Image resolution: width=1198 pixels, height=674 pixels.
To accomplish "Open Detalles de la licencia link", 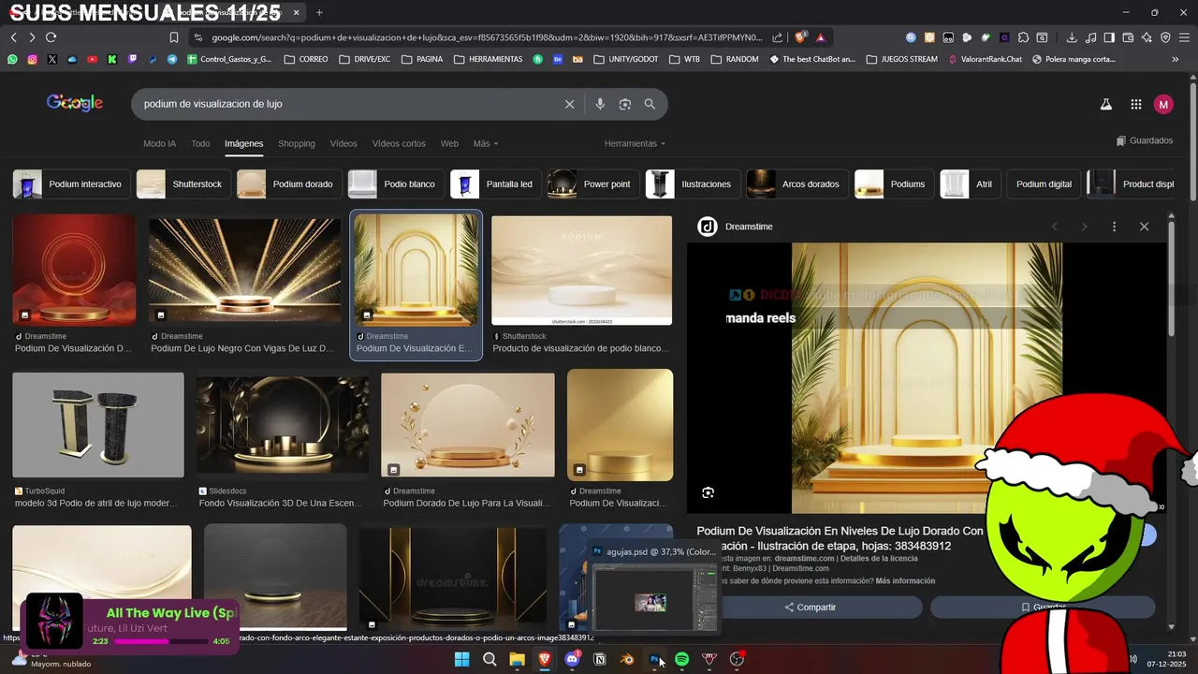I will pyautogui.click(x=879, y=559).
